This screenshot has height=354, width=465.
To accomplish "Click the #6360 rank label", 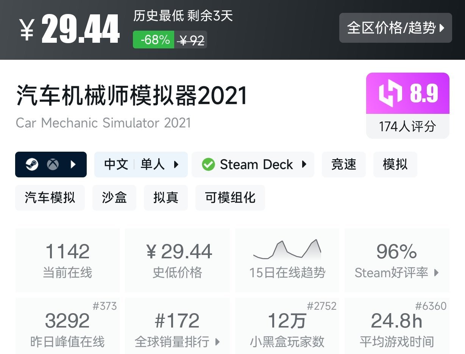I will 431,306.
